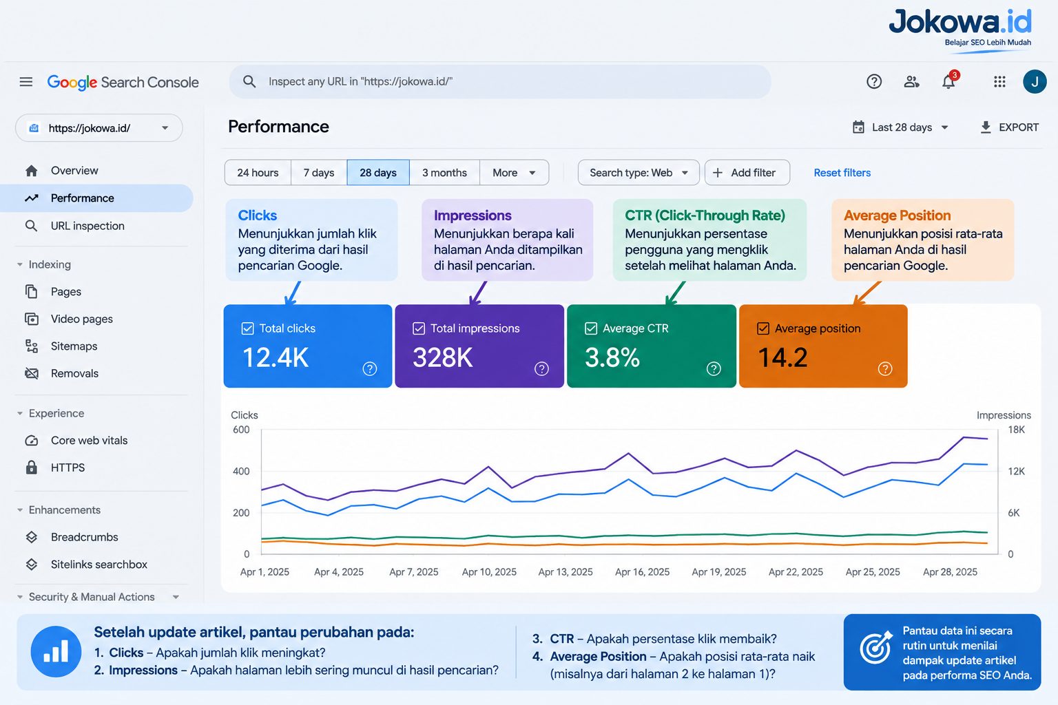Select the 28 days range tab
1058x705 pixels.
(x=378, y=173)
